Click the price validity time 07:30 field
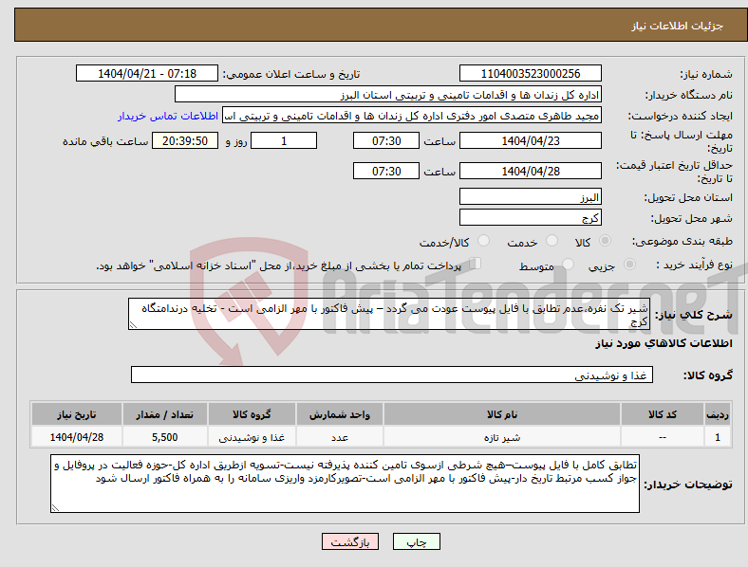This screenshot has width=748, height=567. coord(386,171)
